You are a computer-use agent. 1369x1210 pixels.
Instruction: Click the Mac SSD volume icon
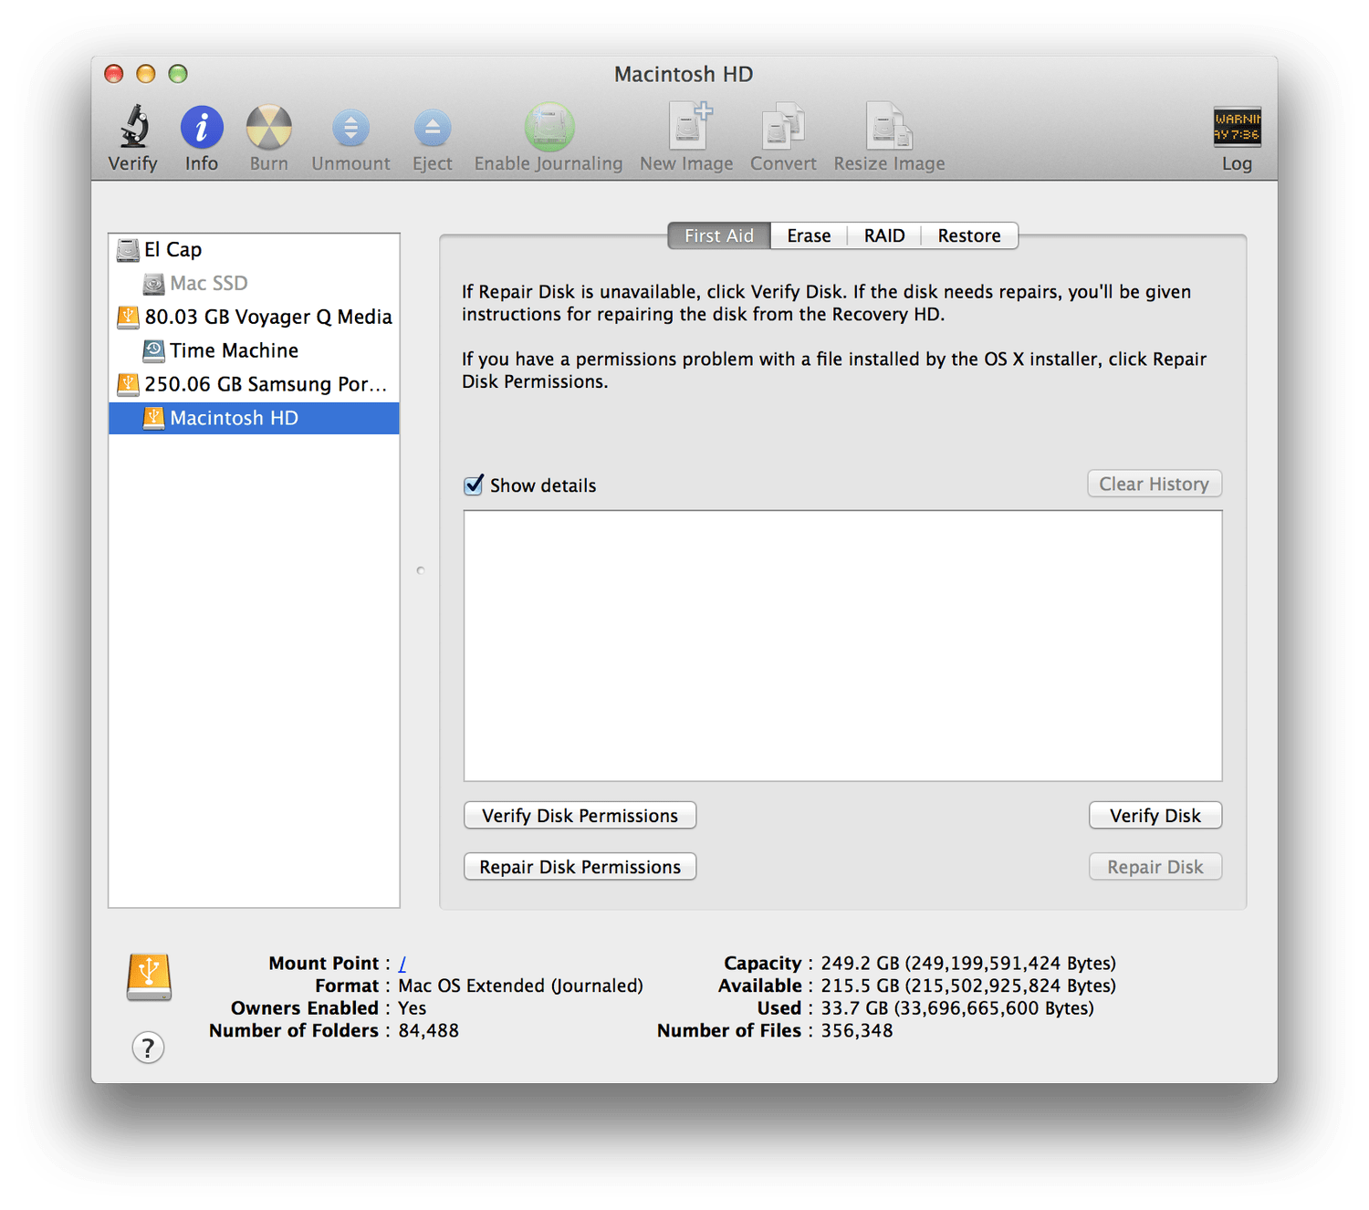point(153,284)
